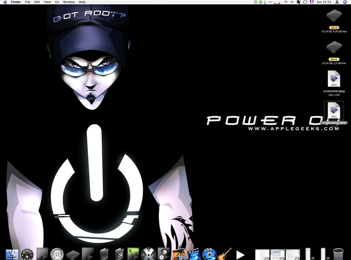Screen dimensions: 351x260
Task: Click the green pie chart menu bar icon
Action: tap(260, 2)
